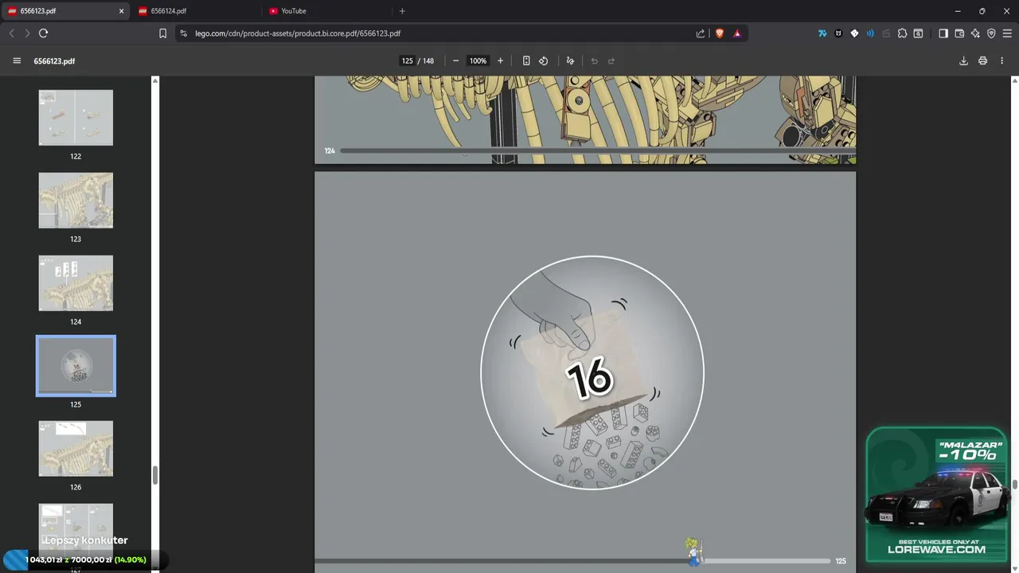Open the annotation draw tool

click(x=570, y=60)
